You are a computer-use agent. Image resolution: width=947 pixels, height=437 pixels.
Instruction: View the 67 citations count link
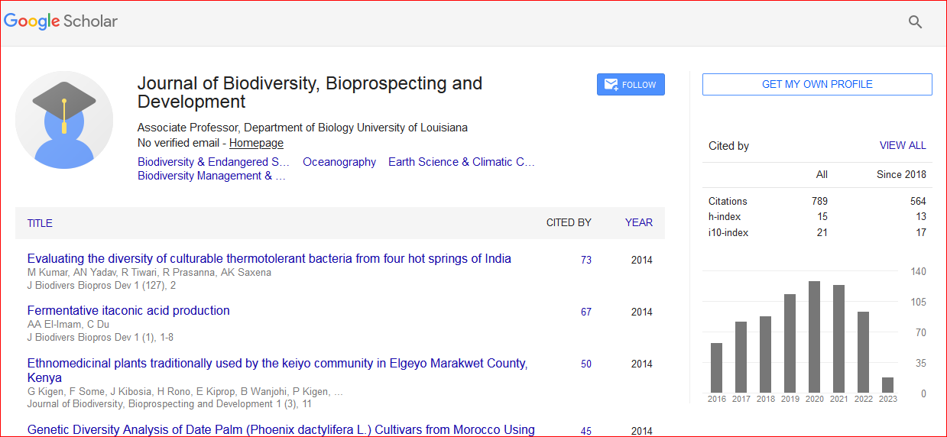tap(585, 312)
